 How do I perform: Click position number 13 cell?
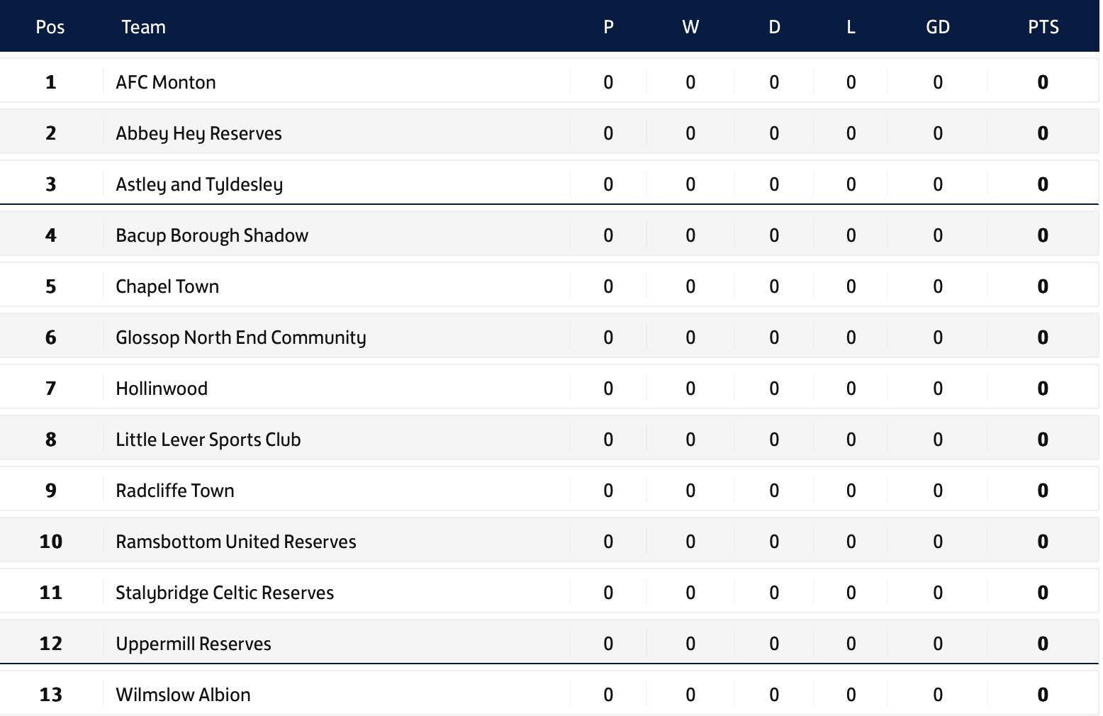(x=51, y=695)
